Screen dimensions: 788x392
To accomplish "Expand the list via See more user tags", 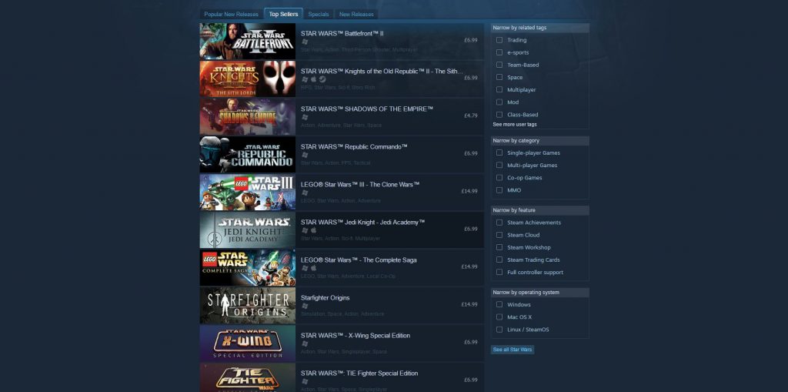I will point(515,124).
